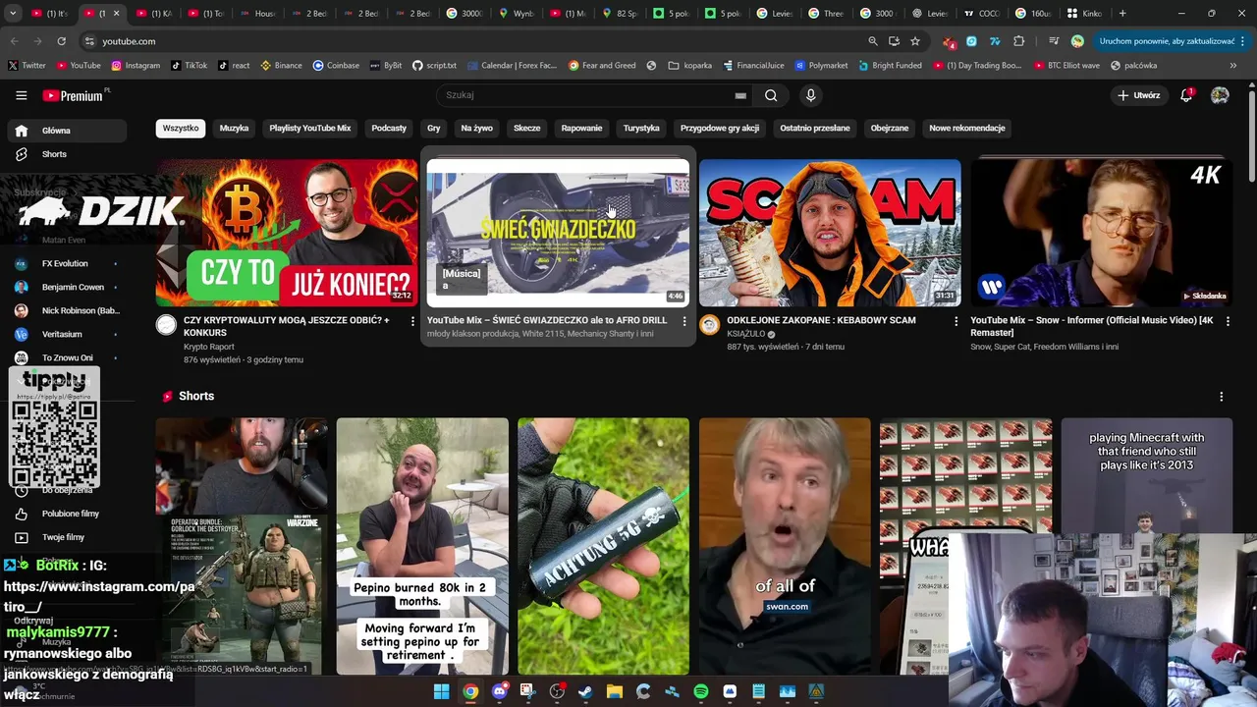Screen dimensions: 1257x707
Task: Reload the page in Chrome
Action: click(61, 41)
